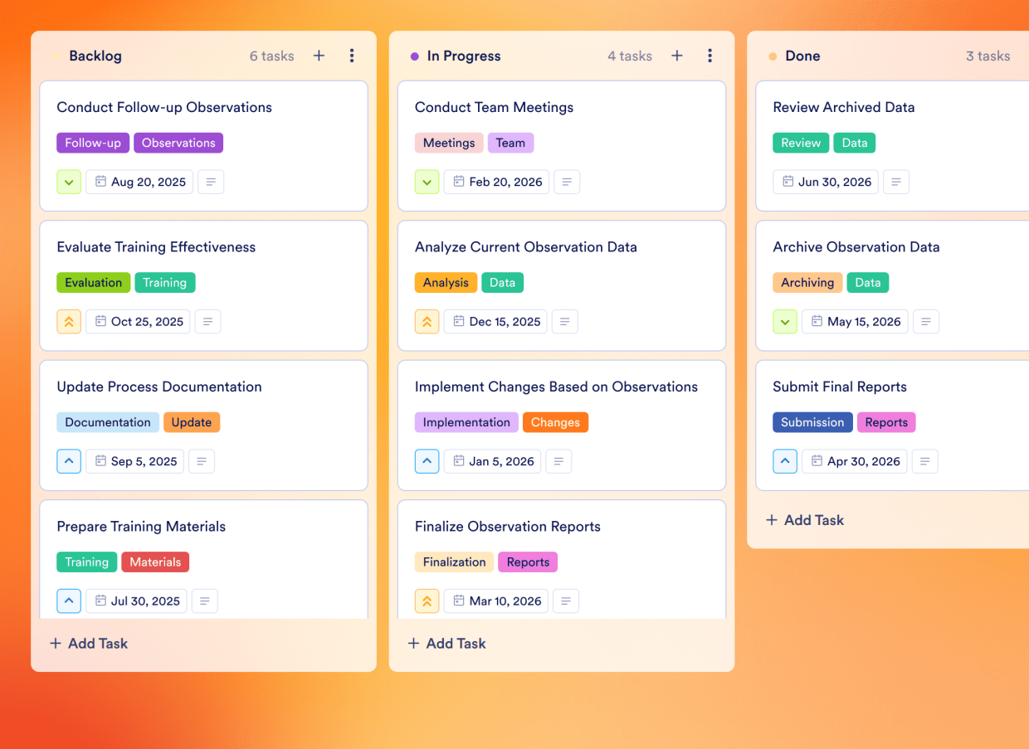Toggle the high-priority chevrons on Evaluate Training Effectiveness
The image size is (1029, 749).
tap(69, 321)
